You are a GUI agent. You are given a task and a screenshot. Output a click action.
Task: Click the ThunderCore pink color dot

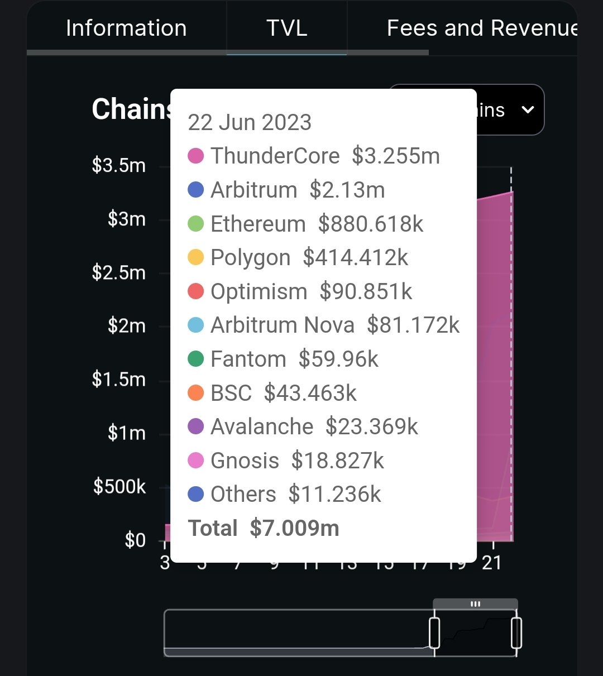coord(196,156)
